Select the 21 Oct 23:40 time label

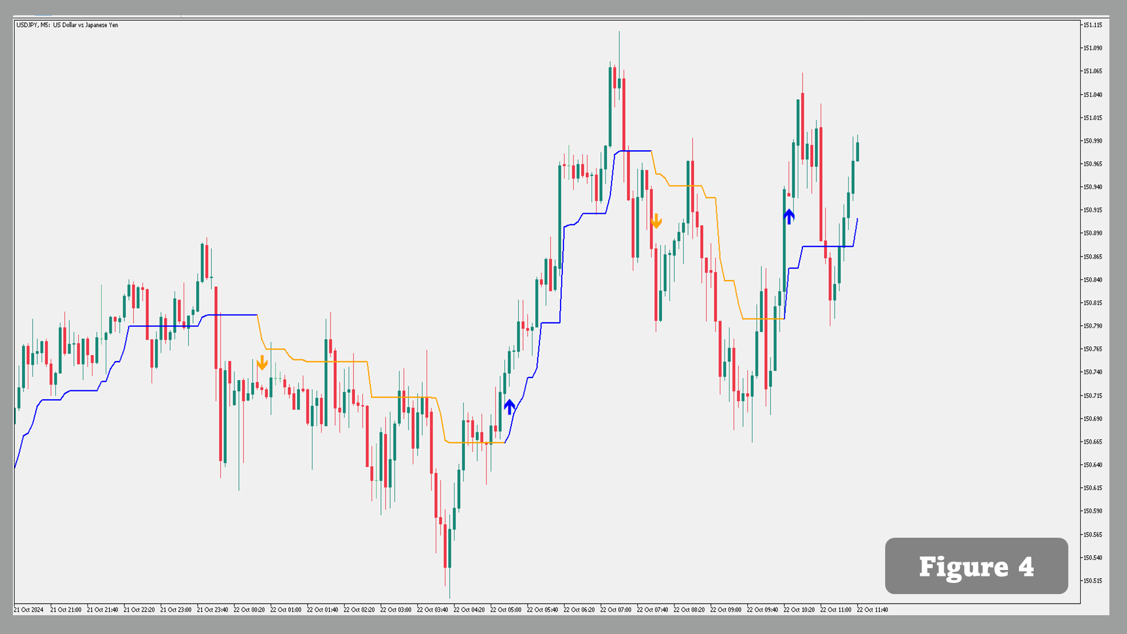point(212,610)
